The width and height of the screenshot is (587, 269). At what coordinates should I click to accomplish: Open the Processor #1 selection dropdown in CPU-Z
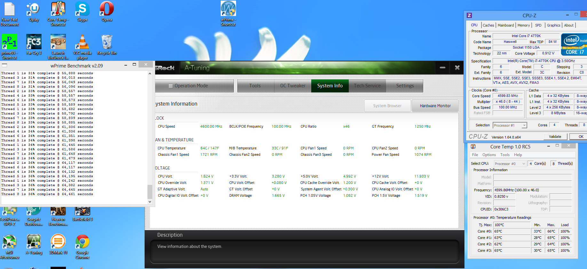tap(510, 125)
